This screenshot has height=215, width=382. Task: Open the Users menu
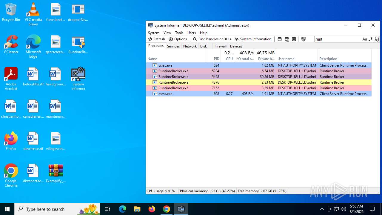tap(192, 33)
